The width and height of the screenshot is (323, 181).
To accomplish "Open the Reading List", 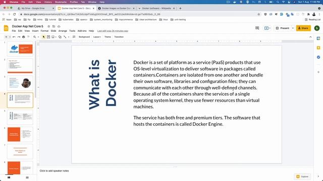I will pyautogui.click(x=313, y=20).
